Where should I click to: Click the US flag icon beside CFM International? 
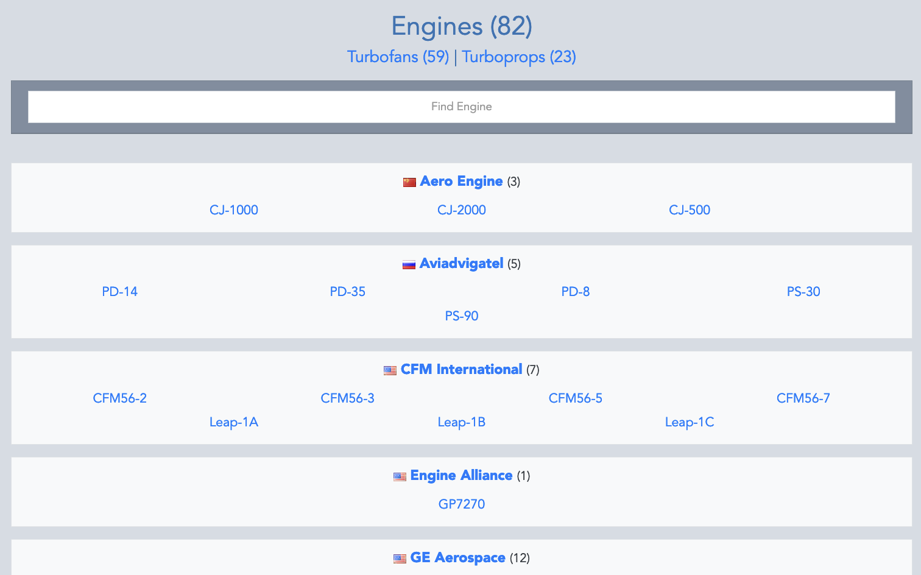tap(390, 369)
